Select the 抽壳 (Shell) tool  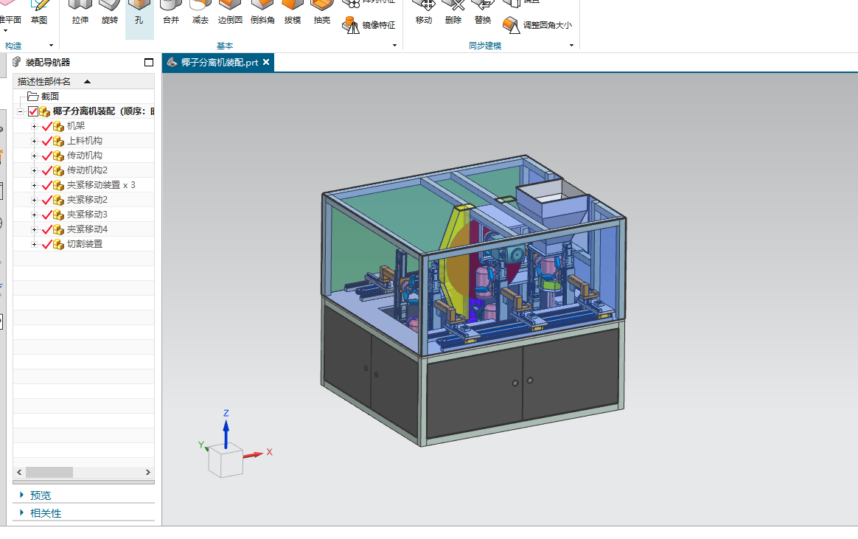pos(321,13)
